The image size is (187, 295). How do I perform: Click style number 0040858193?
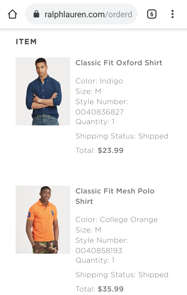pos(99,251)
